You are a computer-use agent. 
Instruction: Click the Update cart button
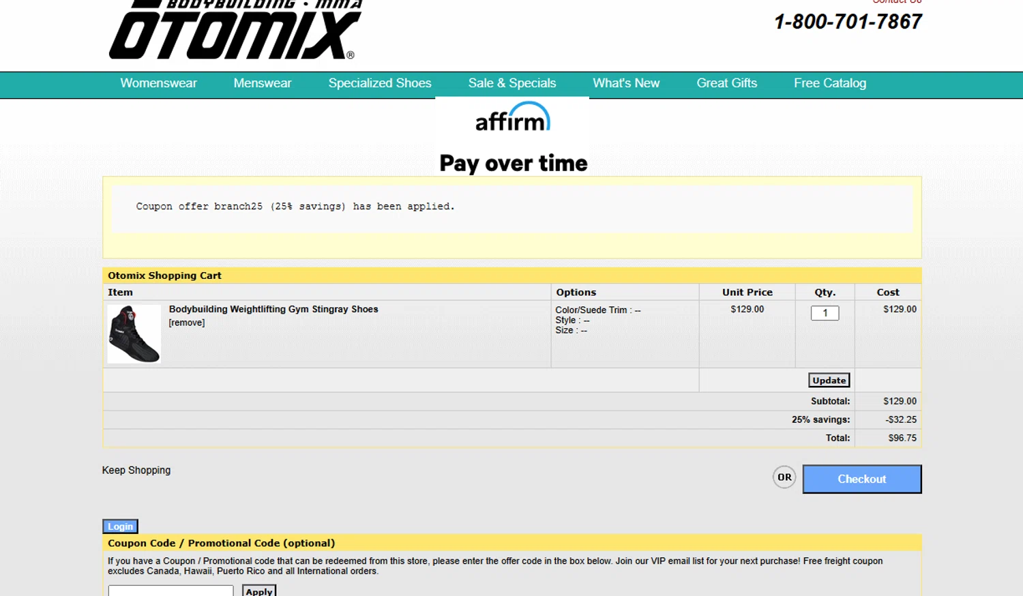829,381
